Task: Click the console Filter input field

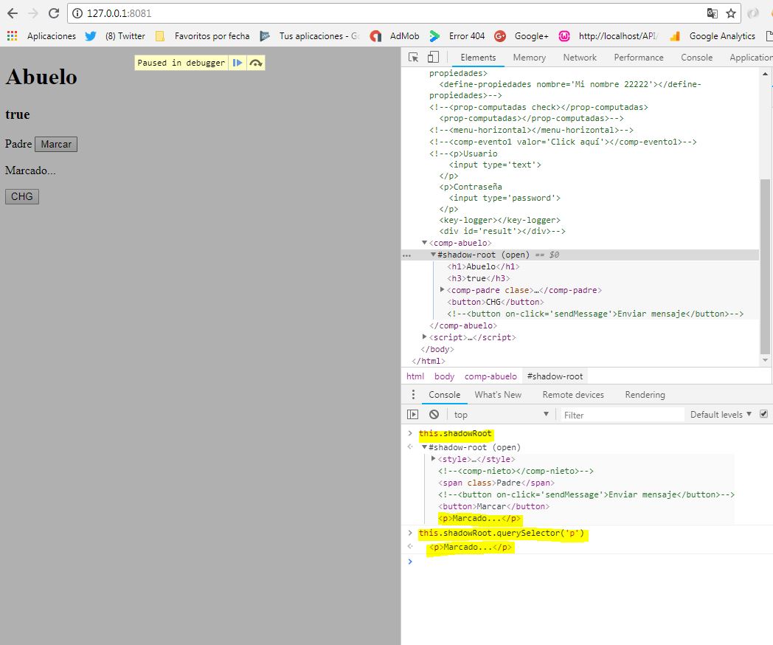Action: point(622,415)
